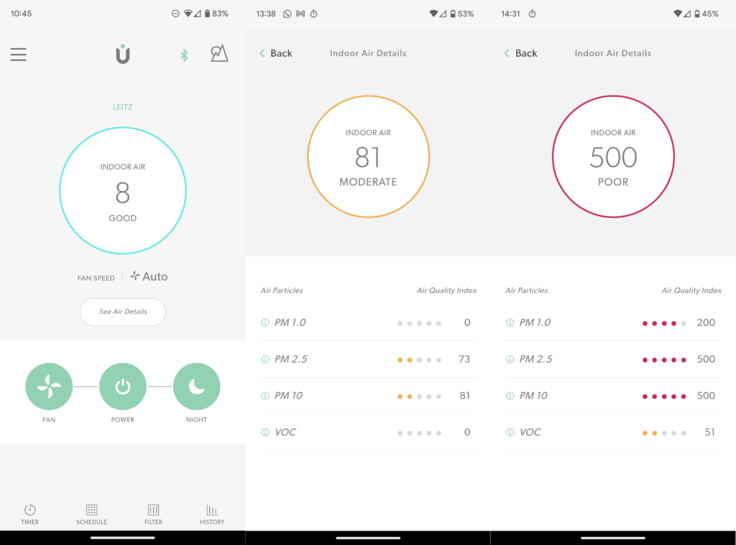Open the hamburger menu
The height and width of the screenshot is (545, 736).
[x=18, y=55]
